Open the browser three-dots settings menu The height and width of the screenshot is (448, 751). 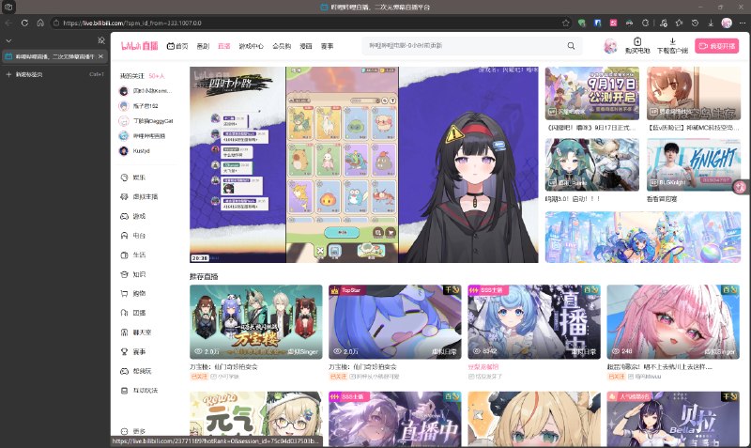pos(742,23)
